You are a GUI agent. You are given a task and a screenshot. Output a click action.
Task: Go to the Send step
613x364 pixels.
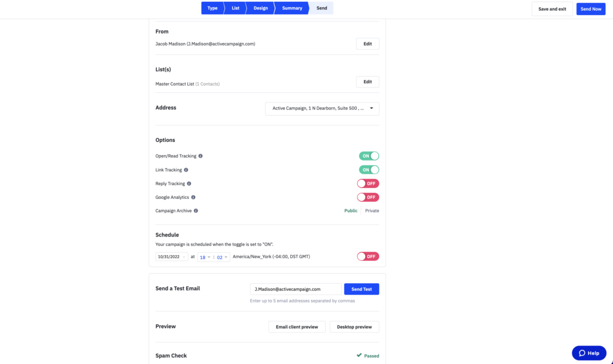tap(321, 8)
